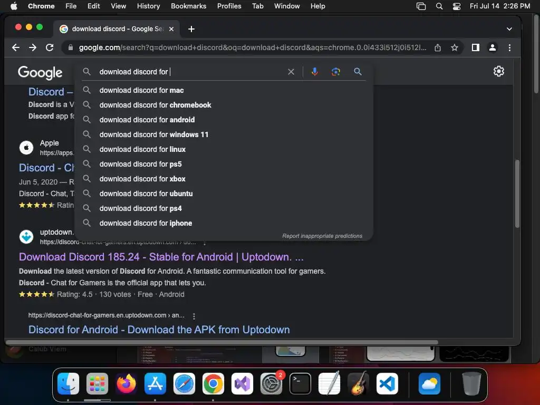Screen dimensions: 540x405
Task: Open the Edit menu
Action: pos(94,6)
